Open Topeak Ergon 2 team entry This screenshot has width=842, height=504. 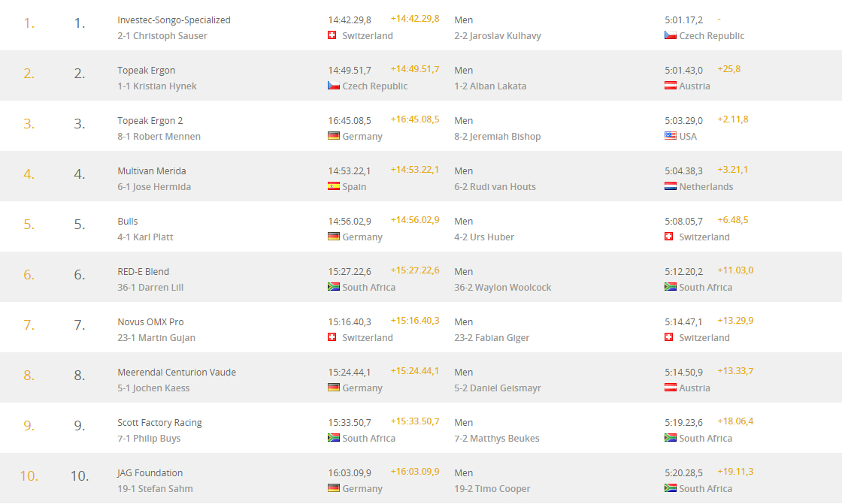coord(150,121)
